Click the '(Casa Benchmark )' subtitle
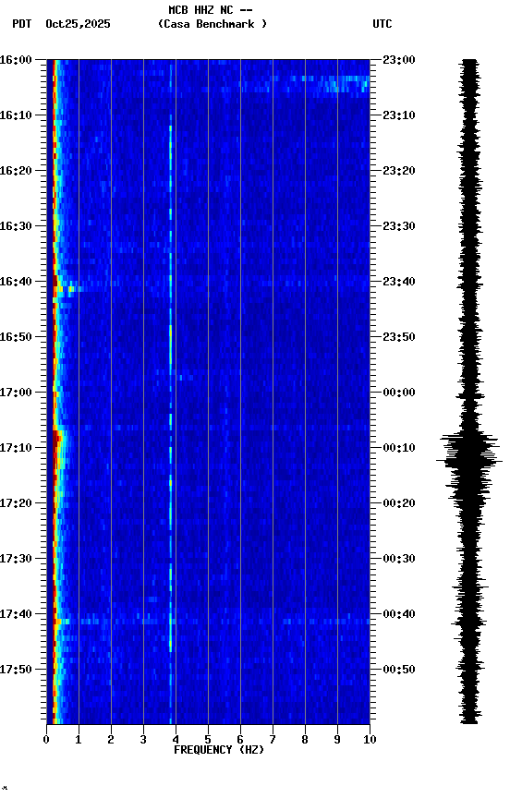510x798 pixels. 212,23
